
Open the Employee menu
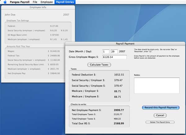[46, 2]
